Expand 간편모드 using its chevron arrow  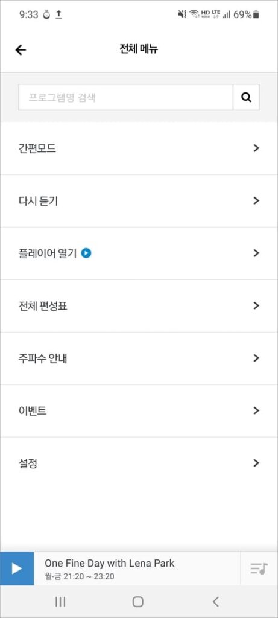256,148
